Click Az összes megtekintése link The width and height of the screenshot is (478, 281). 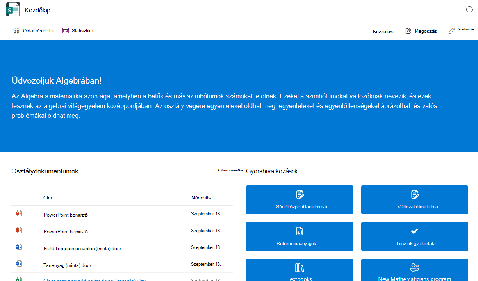tap(230, 170)
